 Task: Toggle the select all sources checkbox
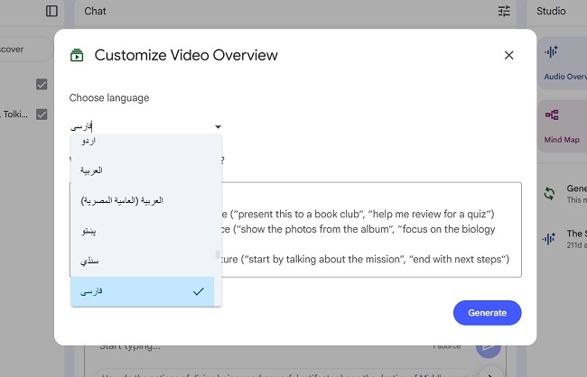tap(42, 84)
